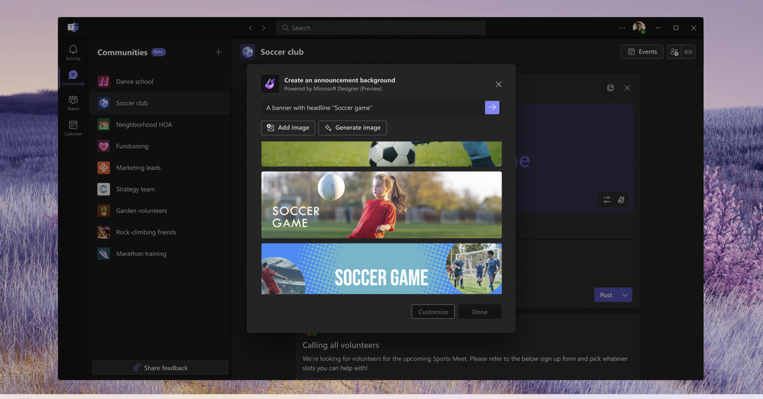763x399 pixels.
Task: Open the image adjustment sliders icon
Action: [606, 199]
